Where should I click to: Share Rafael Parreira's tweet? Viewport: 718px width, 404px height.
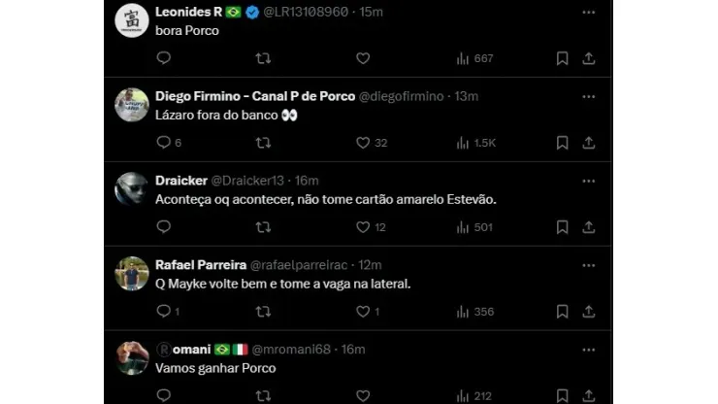tap(588, 312)
